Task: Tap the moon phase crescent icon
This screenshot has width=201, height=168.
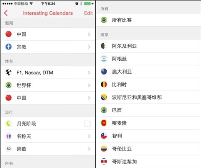Action: click(x=8, y=124)
